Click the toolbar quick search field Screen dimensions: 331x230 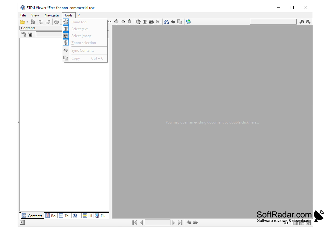click(273, 22)
